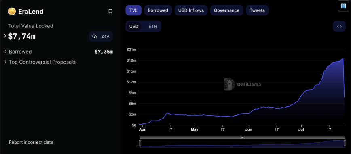Screen dimensions: 351x154
Task: Click the range slider top grip bar
Action: point(242,137)
